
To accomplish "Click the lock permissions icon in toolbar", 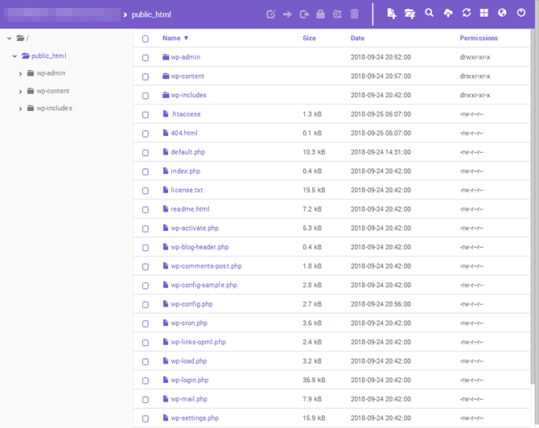I will coord(320,14).
